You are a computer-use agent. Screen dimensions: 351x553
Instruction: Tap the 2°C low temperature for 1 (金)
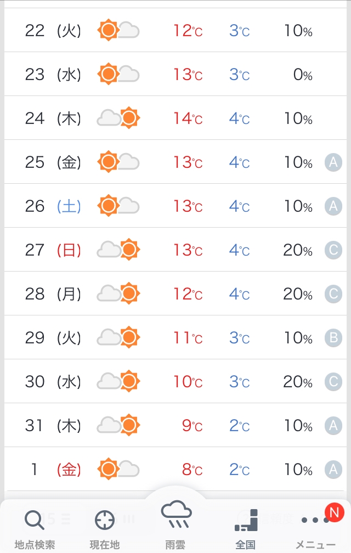click(x=239, y=470)
